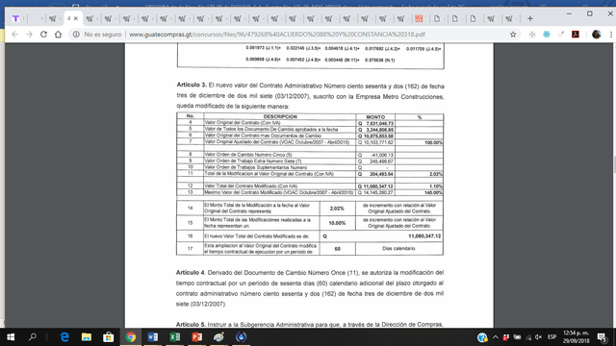Screen dimensions: 616x346
Task: Open the muted volume tray icon
Action: pos(539,337)
